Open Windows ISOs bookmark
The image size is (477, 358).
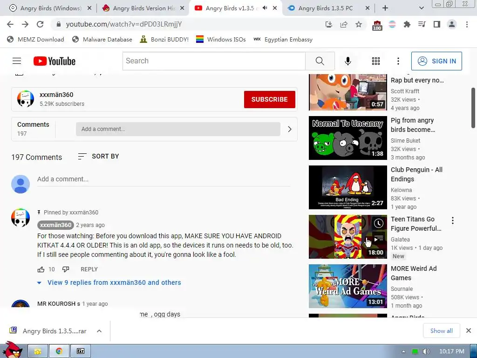pyautogui.click(x=221, y=39)
